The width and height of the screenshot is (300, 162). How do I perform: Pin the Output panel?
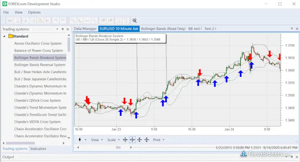292,157
